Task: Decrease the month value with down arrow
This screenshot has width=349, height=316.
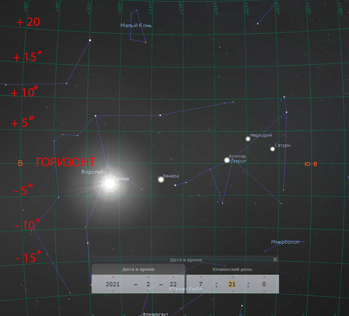Action: (x=148, y=291)
